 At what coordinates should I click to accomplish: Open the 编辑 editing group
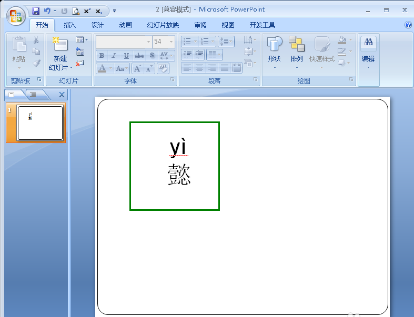[368, 53]
